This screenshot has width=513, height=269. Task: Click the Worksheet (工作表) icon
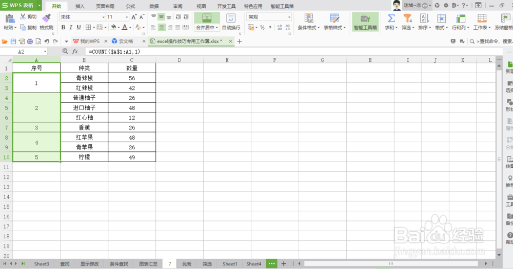(482, 18)
